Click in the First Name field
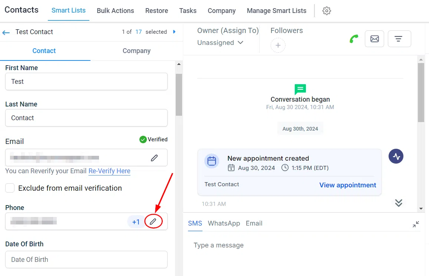This screenshot has width=429, height=276. pos(86,81)
